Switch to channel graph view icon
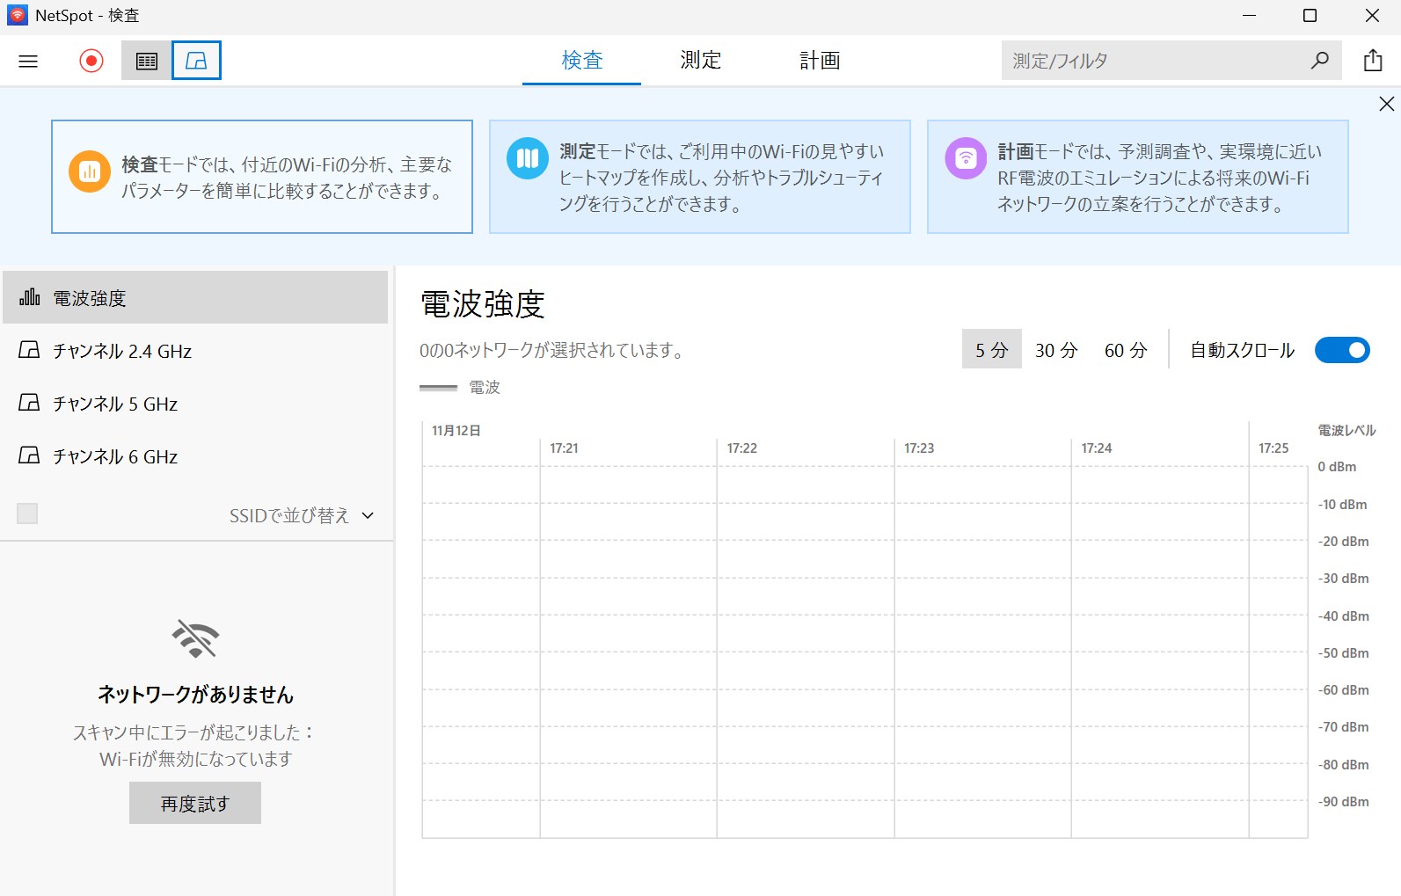This screenshot has width=1401, height=896. tap(196, 61)
